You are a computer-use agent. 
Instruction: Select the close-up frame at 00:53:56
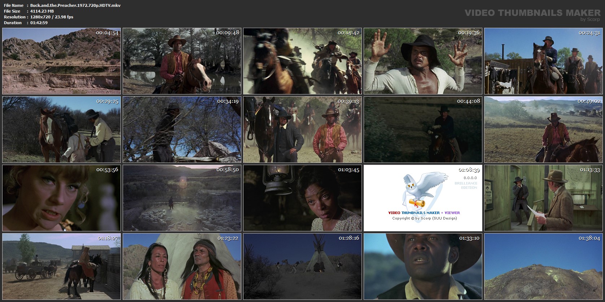pos(61,198)
